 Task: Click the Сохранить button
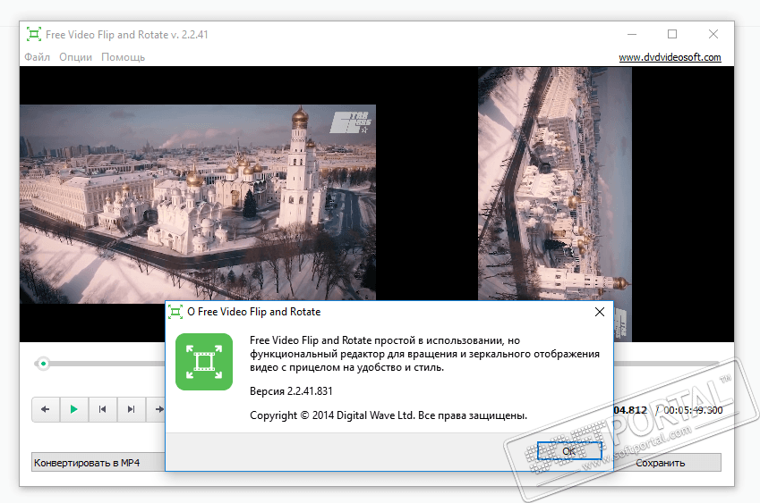[668, 463]
